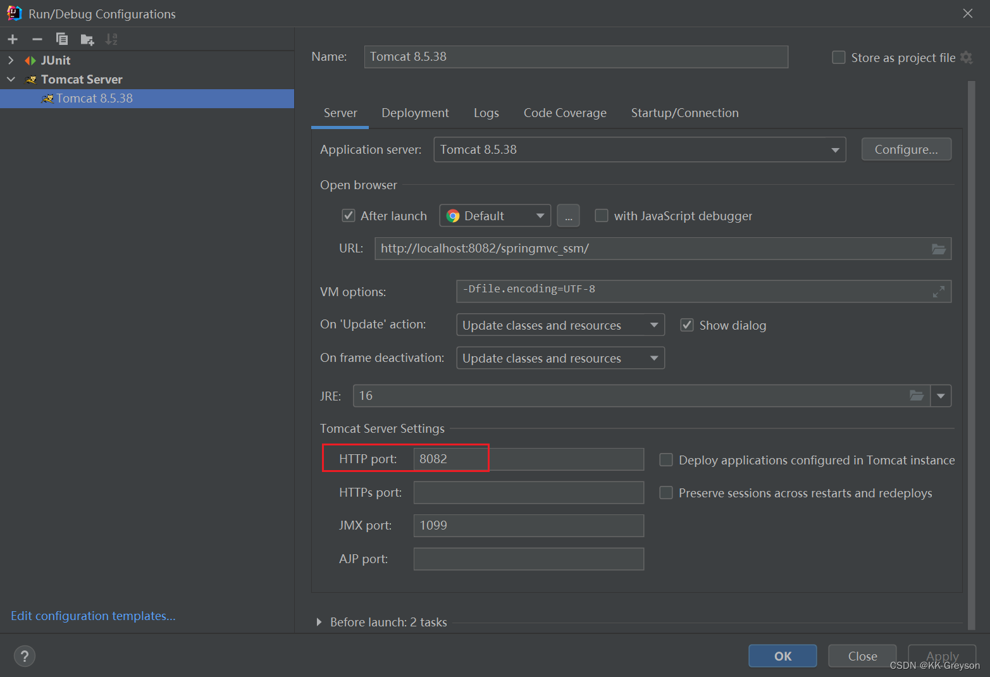Expand the JUnit tree node
Image resolution: width=990 pixels, height=677 pixels.
point(11,60)
